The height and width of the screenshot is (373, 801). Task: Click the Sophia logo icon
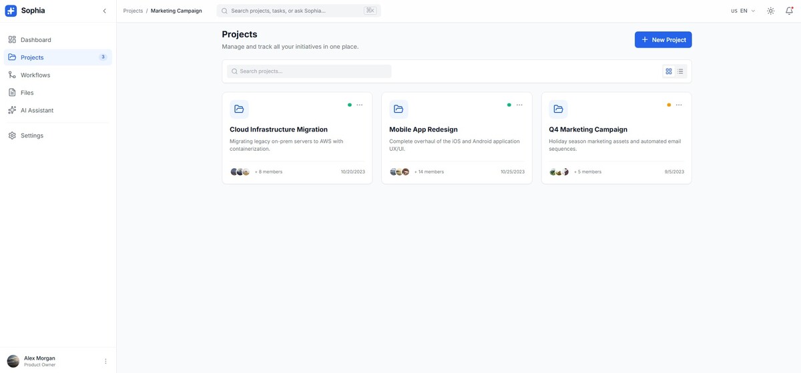11,11
